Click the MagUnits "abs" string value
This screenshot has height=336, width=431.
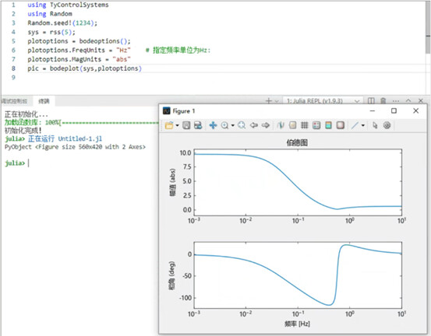click(x=122, y=59)
